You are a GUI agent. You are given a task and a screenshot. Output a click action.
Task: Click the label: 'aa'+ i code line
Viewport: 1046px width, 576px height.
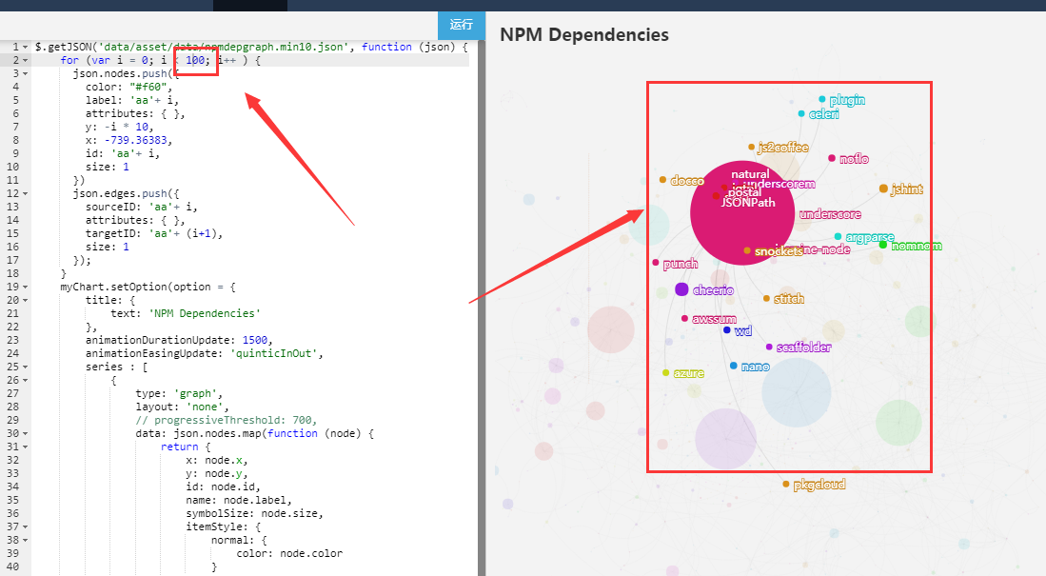point(132,100)
